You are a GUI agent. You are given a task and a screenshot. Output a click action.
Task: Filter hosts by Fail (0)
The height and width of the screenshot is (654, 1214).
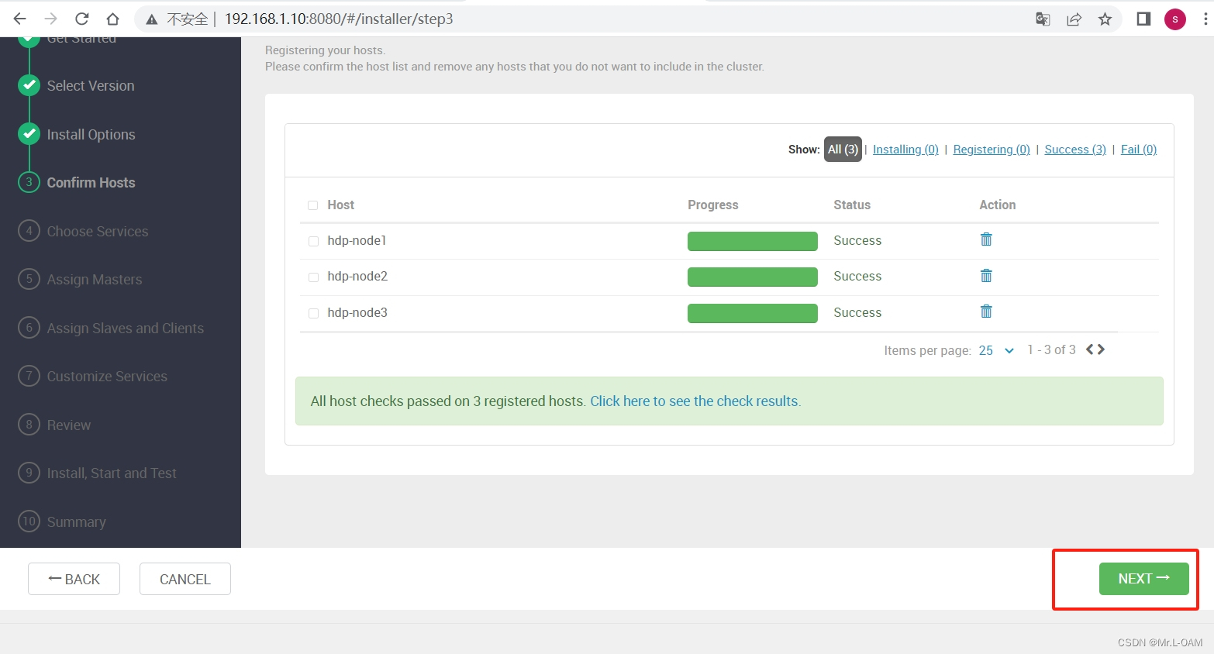pyautogui.click(x=1139, y=150)
